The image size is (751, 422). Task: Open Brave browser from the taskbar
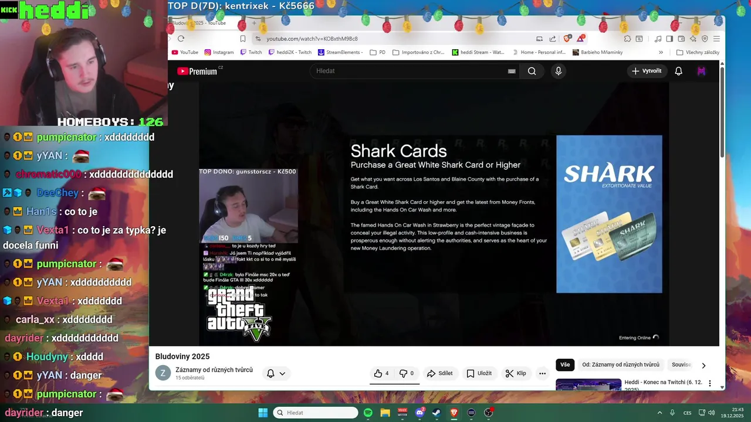(x=454, y=413)
